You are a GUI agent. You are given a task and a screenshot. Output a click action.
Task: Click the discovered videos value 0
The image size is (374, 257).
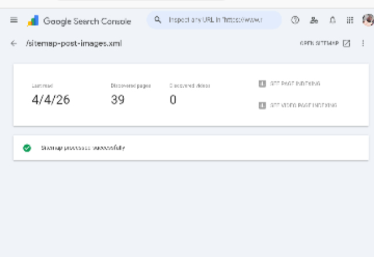[x=173, y=100]
